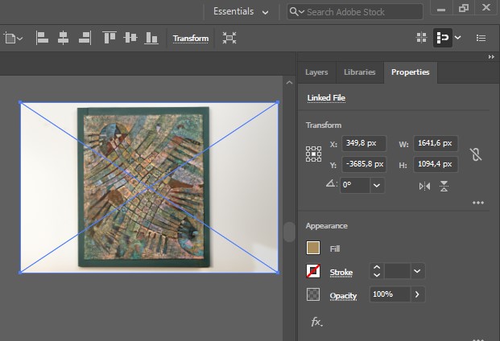Expand the opacity slider arrow
Image resolution: width=500 pixels, height=341 pixels.
click(x=417, y=294)
